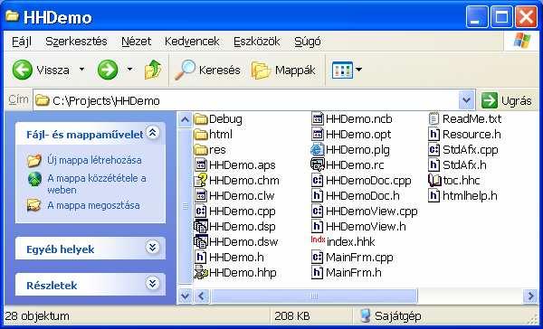The image size is (543, 329).
Task: Select the HHDemoDoc.cpp file name
Action: pos(368,180)
